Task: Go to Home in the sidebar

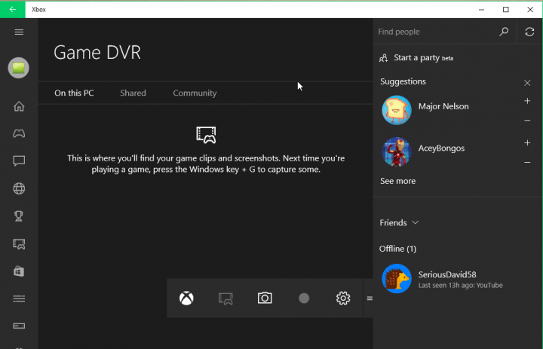Action: tap(19, 106)
